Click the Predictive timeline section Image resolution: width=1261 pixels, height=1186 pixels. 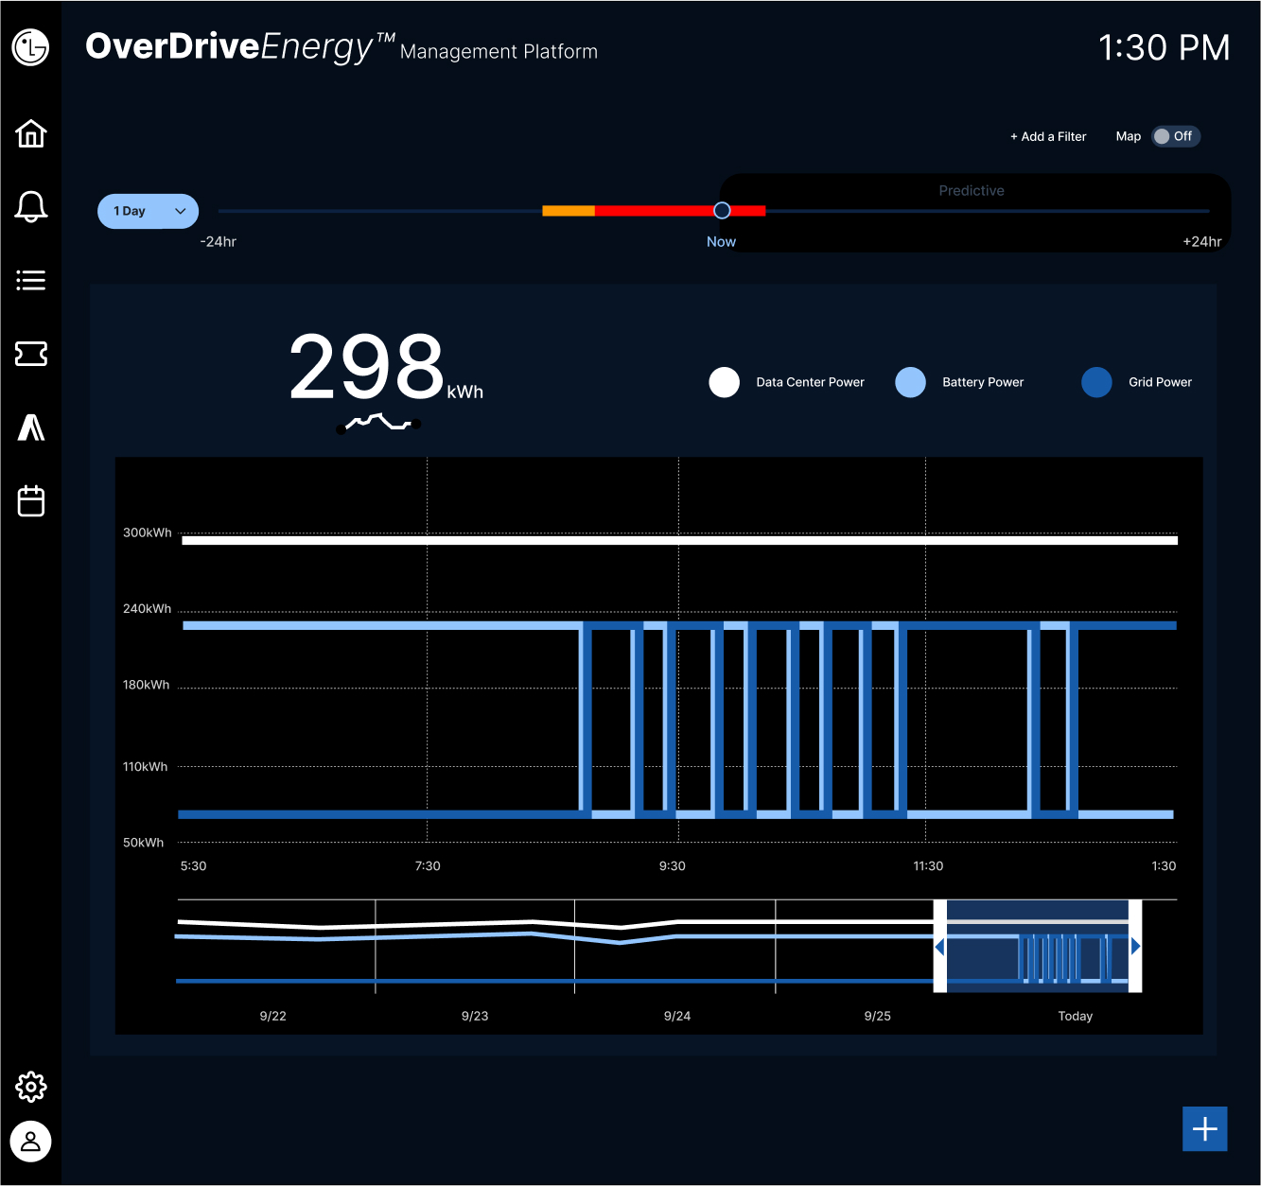(x=972, y=191)
